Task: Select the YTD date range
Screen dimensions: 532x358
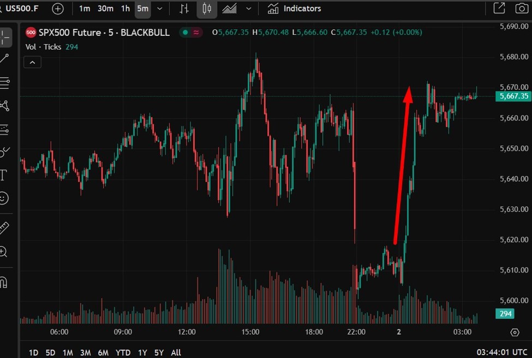Action: [123, 353]
